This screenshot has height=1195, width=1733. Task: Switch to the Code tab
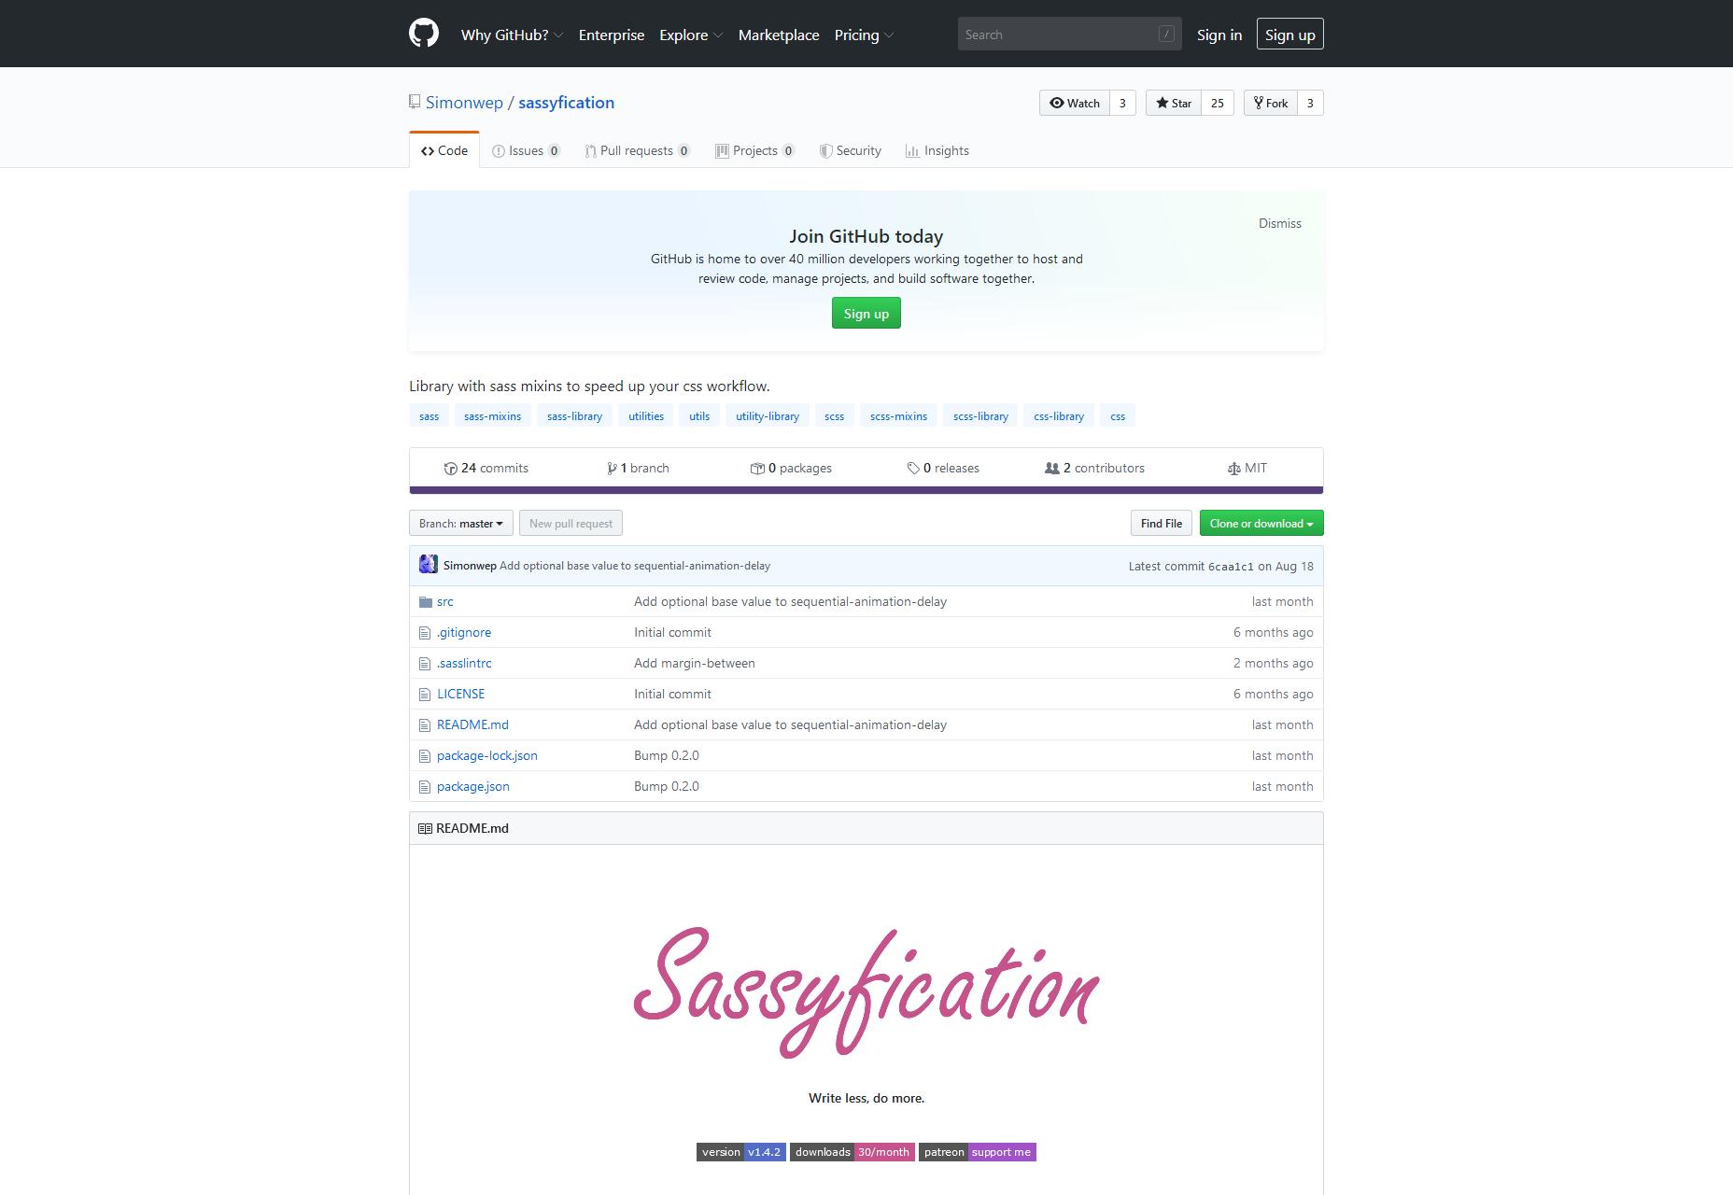click(x=444, y=150)
